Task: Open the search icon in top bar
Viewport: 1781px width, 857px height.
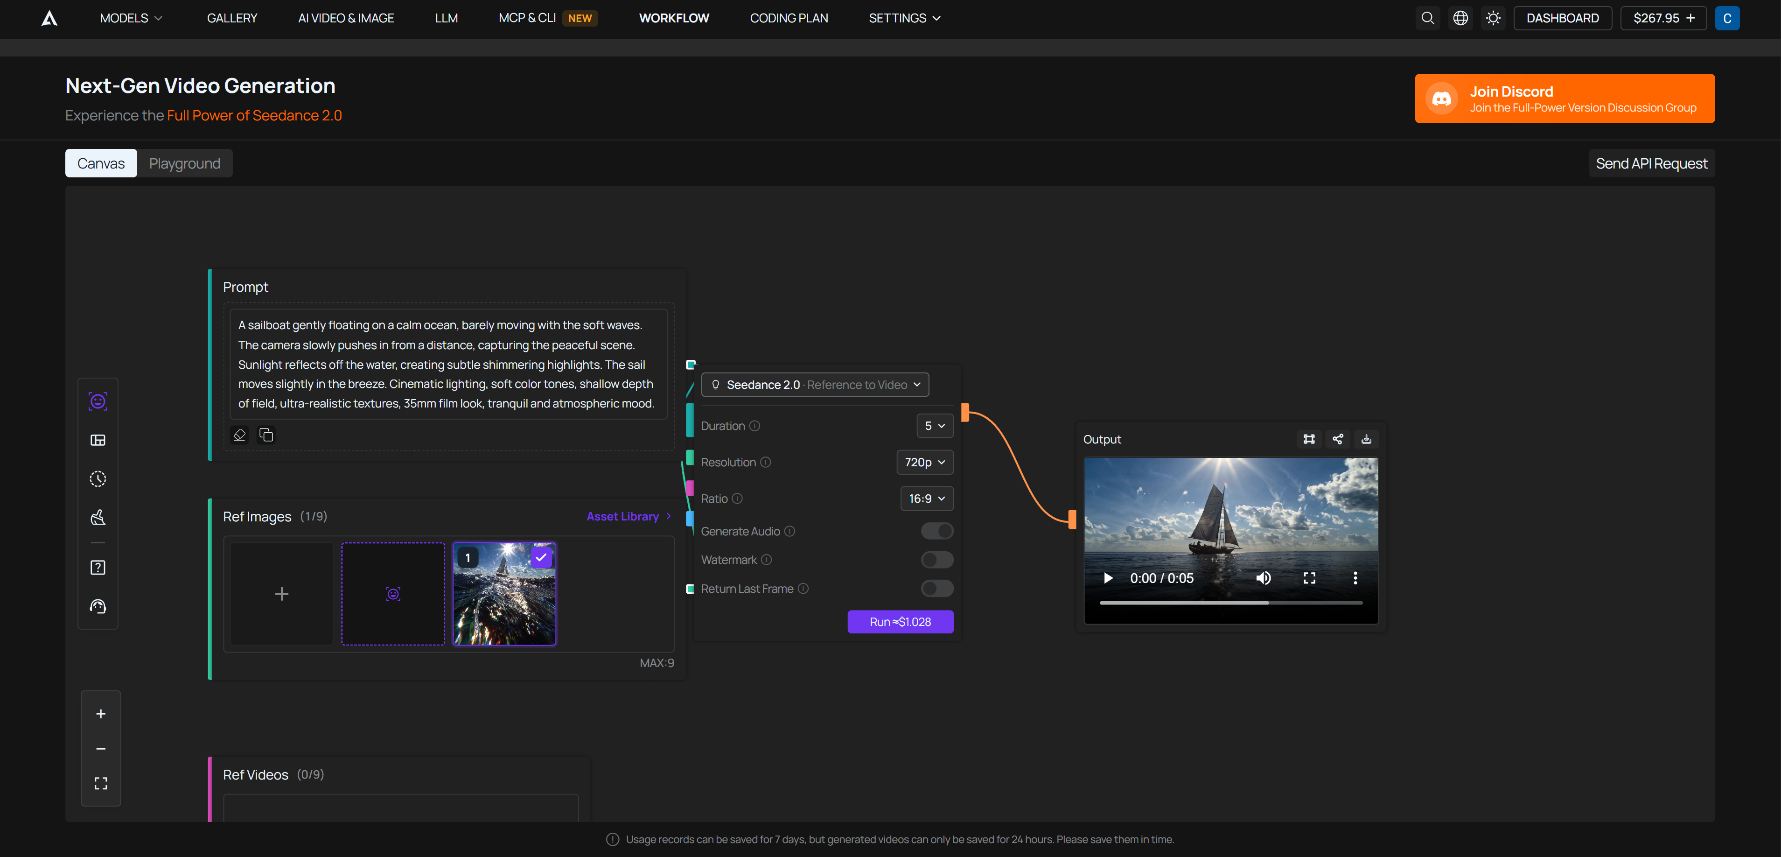Action: click(x=1428, y=18)
